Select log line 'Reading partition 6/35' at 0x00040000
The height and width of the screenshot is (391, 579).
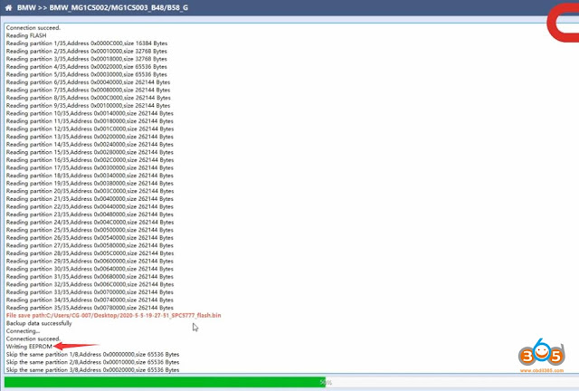pyautogui.click(x=89, y=82)
